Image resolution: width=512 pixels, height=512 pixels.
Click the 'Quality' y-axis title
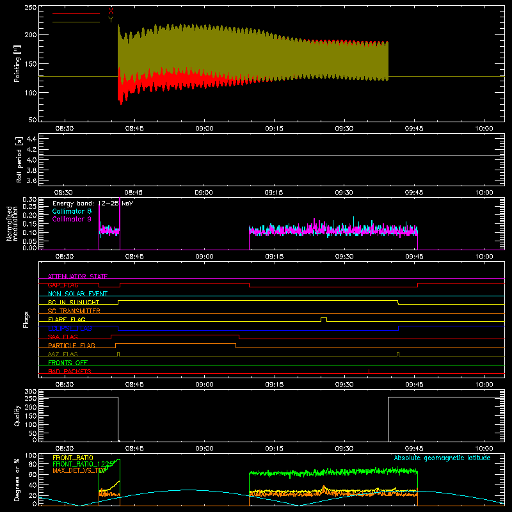tap(17, 415)
